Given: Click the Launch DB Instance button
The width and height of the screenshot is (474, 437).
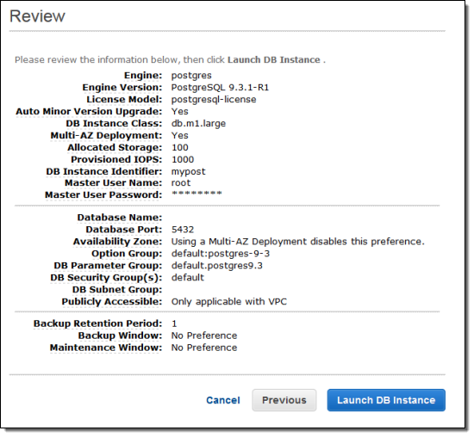Looking at the screenshot, I should point(386,400).
